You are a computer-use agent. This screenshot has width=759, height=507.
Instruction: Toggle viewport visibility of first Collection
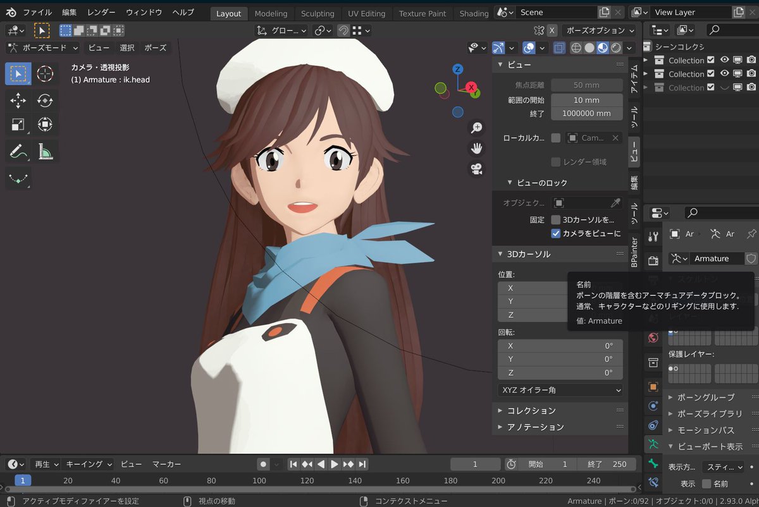[724, 60]
